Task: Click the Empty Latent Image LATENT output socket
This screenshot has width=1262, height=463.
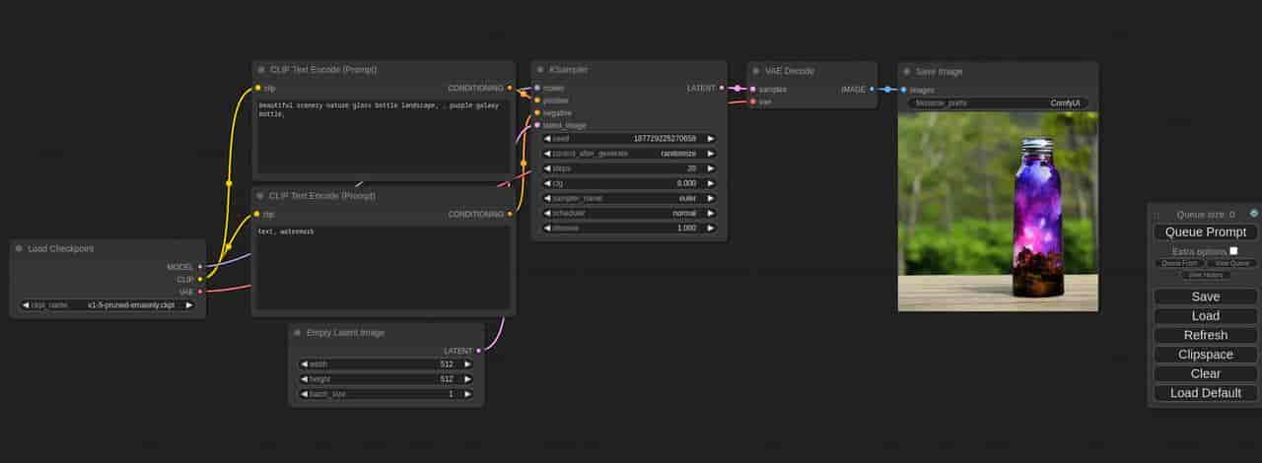Action: pos(479,350)
